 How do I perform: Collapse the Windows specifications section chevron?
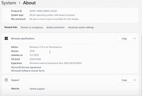[135, 38]
